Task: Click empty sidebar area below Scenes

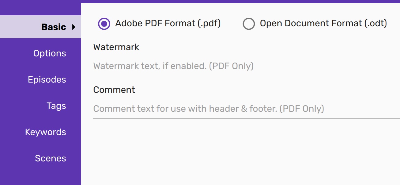Action: coord(40,176)
